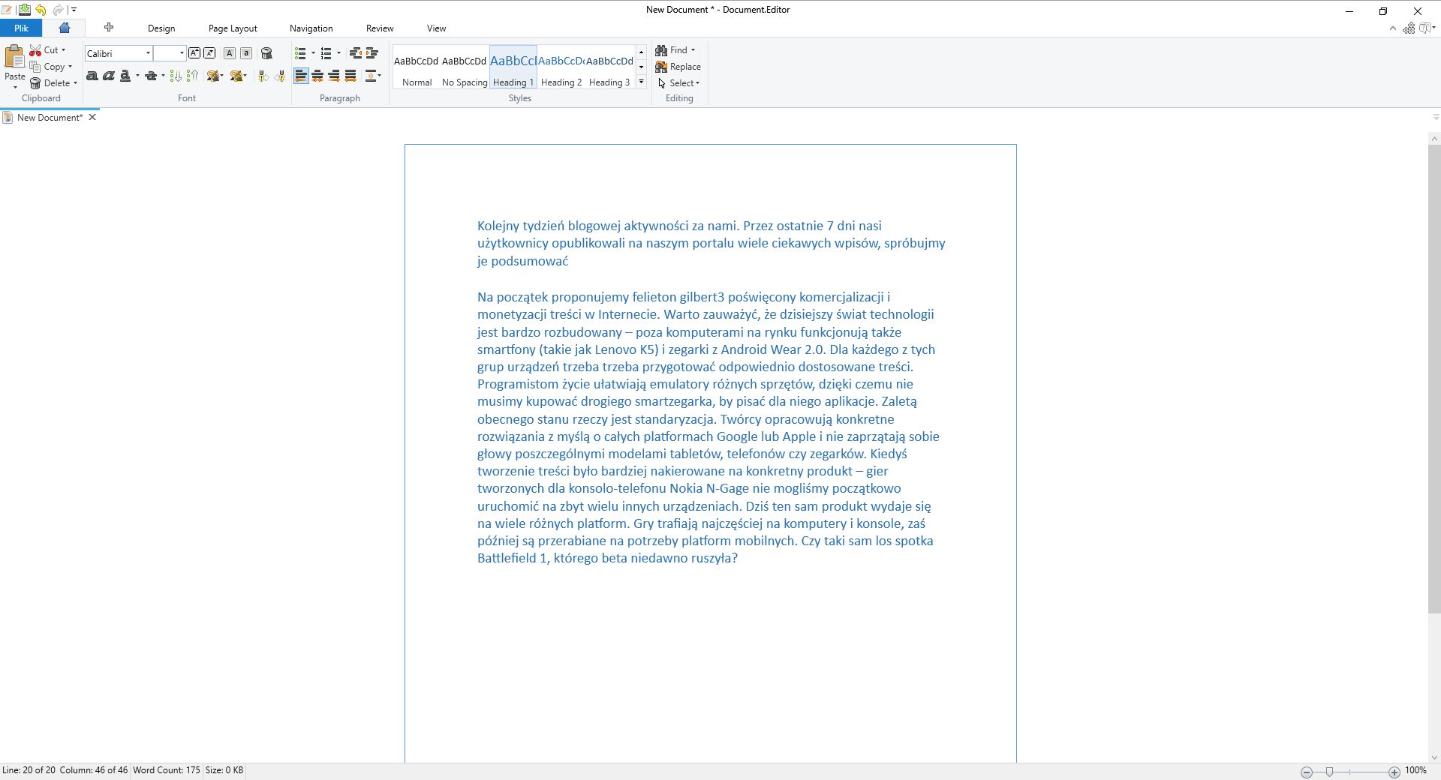The image size is (1441, 780).
Task: Select the Bold formatting icon
Action: pyautogui.click(x=92, y=76)
